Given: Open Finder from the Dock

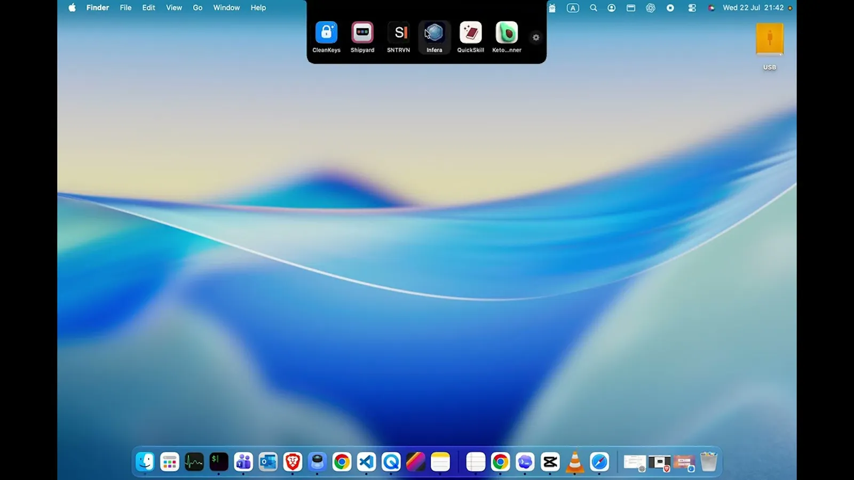Looking at the screenshot, I should point(145,461).
